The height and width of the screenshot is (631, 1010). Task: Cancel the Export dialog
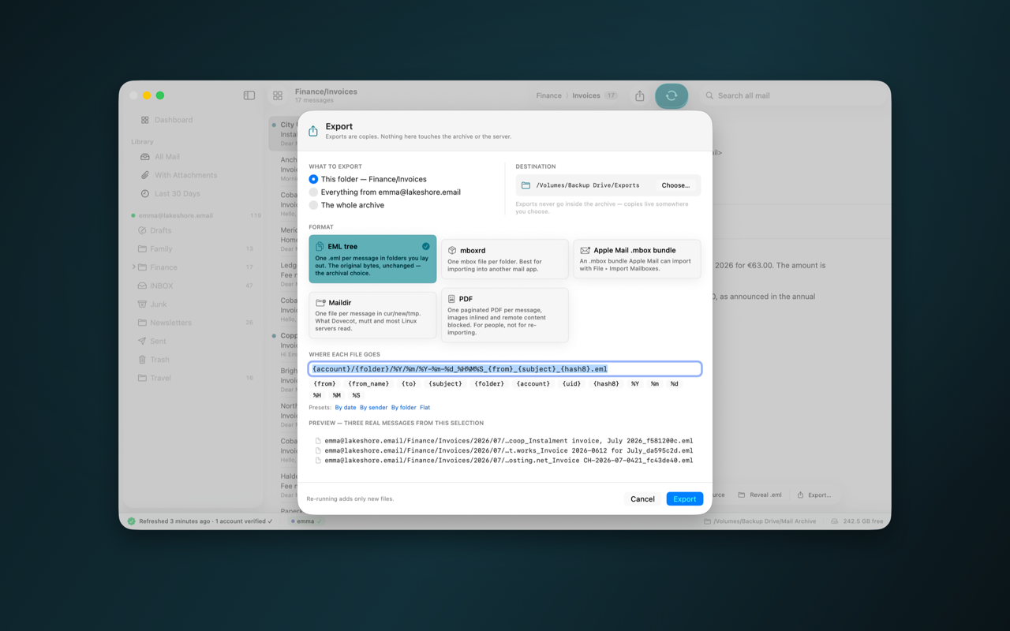pos(642,498)
